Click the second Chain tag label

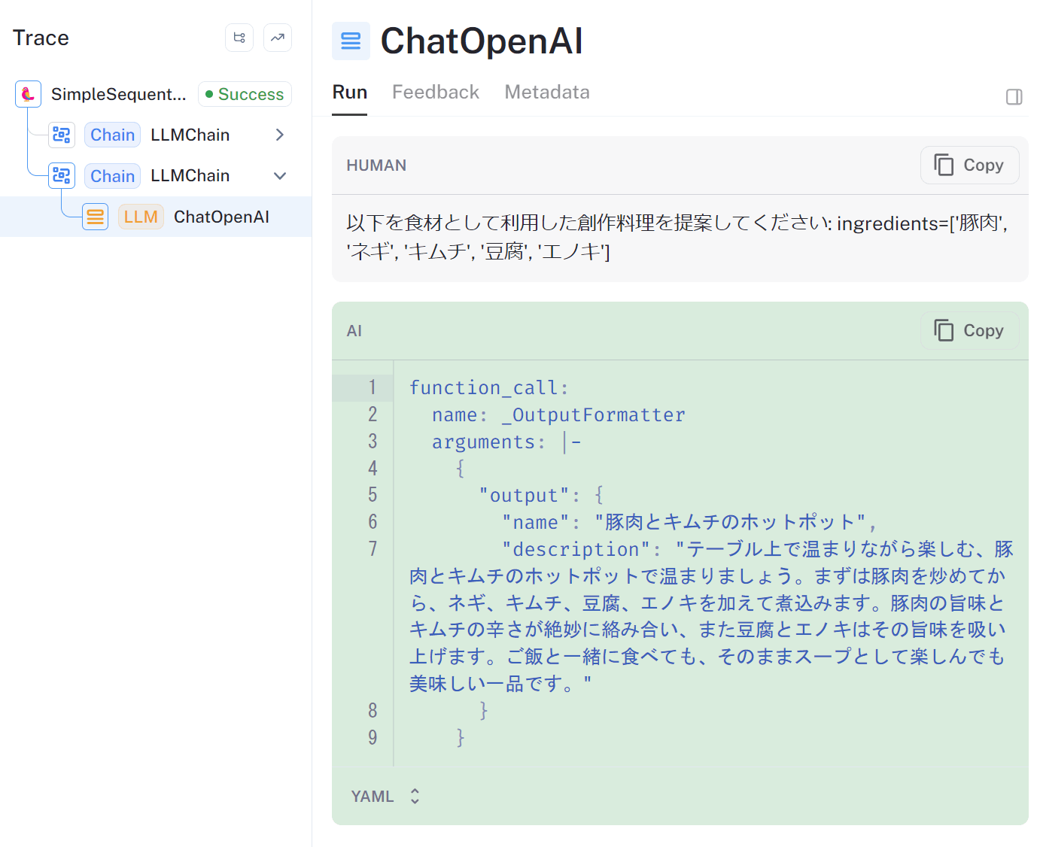pyautogui.click(x=112, y=176)
